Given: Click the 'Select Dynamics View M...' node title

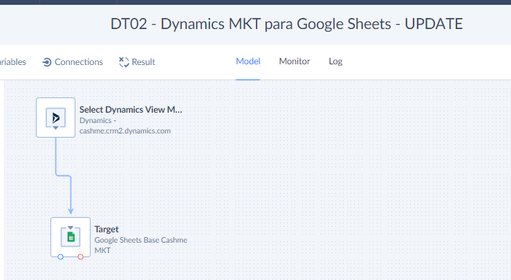Looking at the screenshot, I should pyautogui.click(x=131, y=109).
